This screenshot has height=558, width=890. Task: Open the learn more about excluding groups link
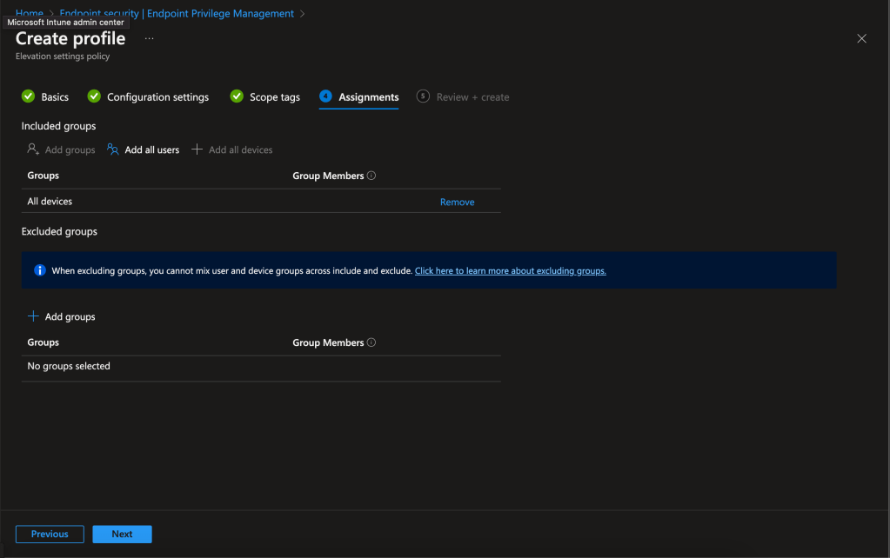pos(510,270)
